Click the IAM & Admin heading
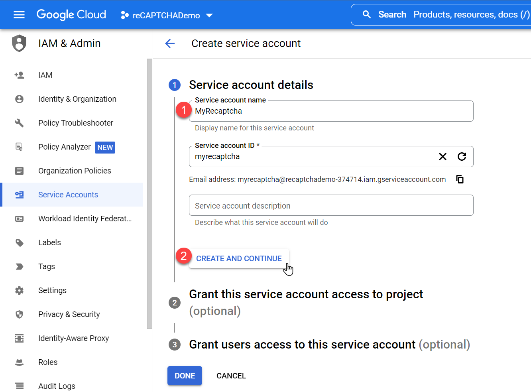This screenshot has width=531, height=392. (x=69, y=43)
